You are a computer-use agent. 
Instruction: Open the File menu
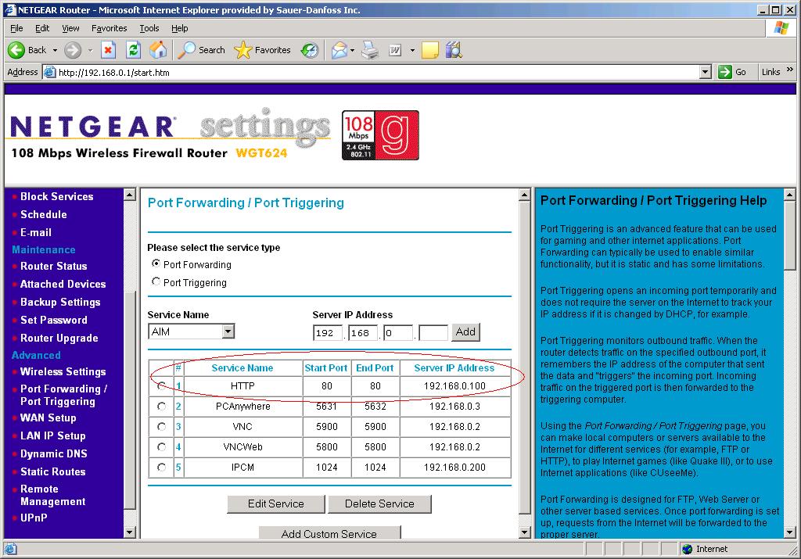[x=16, y=28]
